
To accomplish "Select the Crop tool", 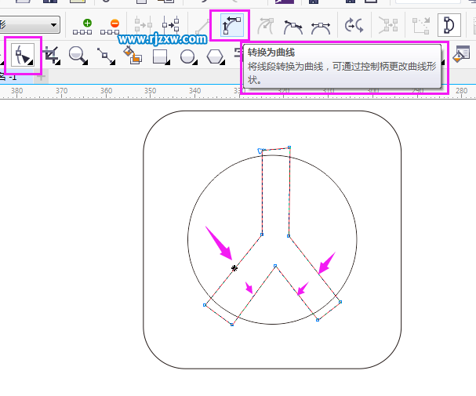I will pyautogui.click(x=51, y=56).
